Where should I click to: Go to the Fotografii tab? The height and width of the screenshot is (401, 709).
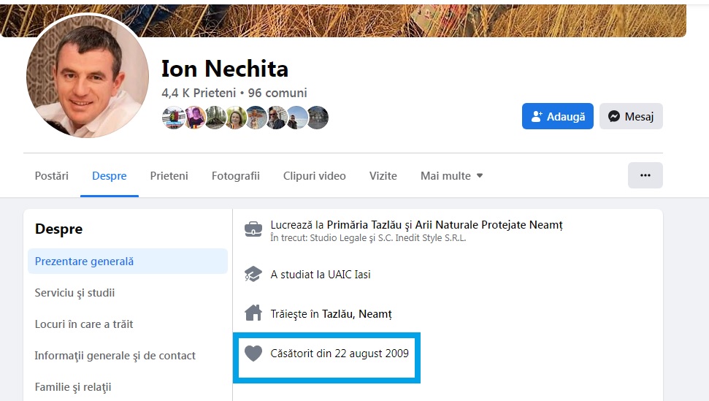click(x=236, y=176)
